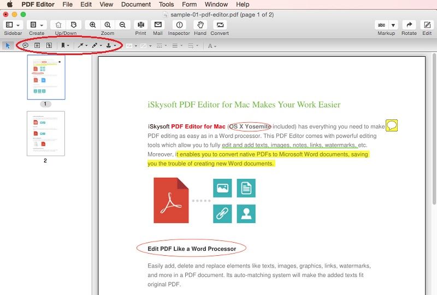
Task: Click the circled 'OS X Yosemite' text
Action: [x=250, y=127]
